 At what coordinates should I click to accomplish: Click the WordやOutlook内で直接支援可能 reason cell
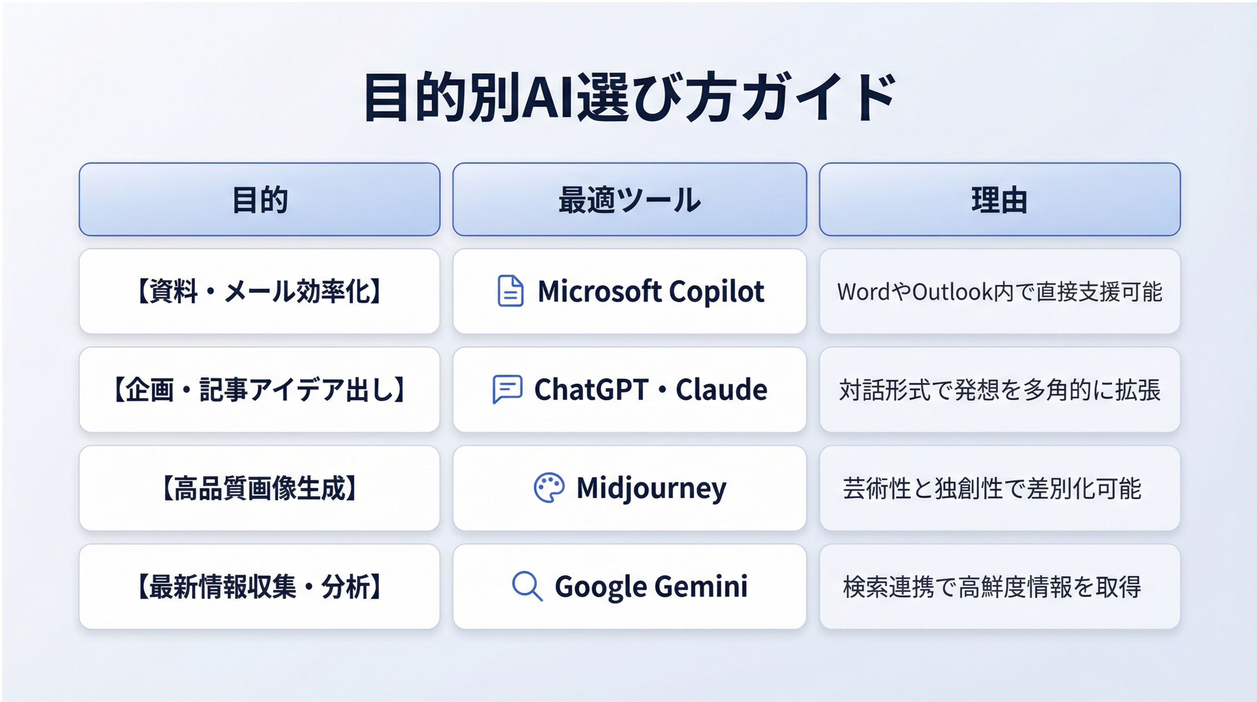tap(999, 292)
